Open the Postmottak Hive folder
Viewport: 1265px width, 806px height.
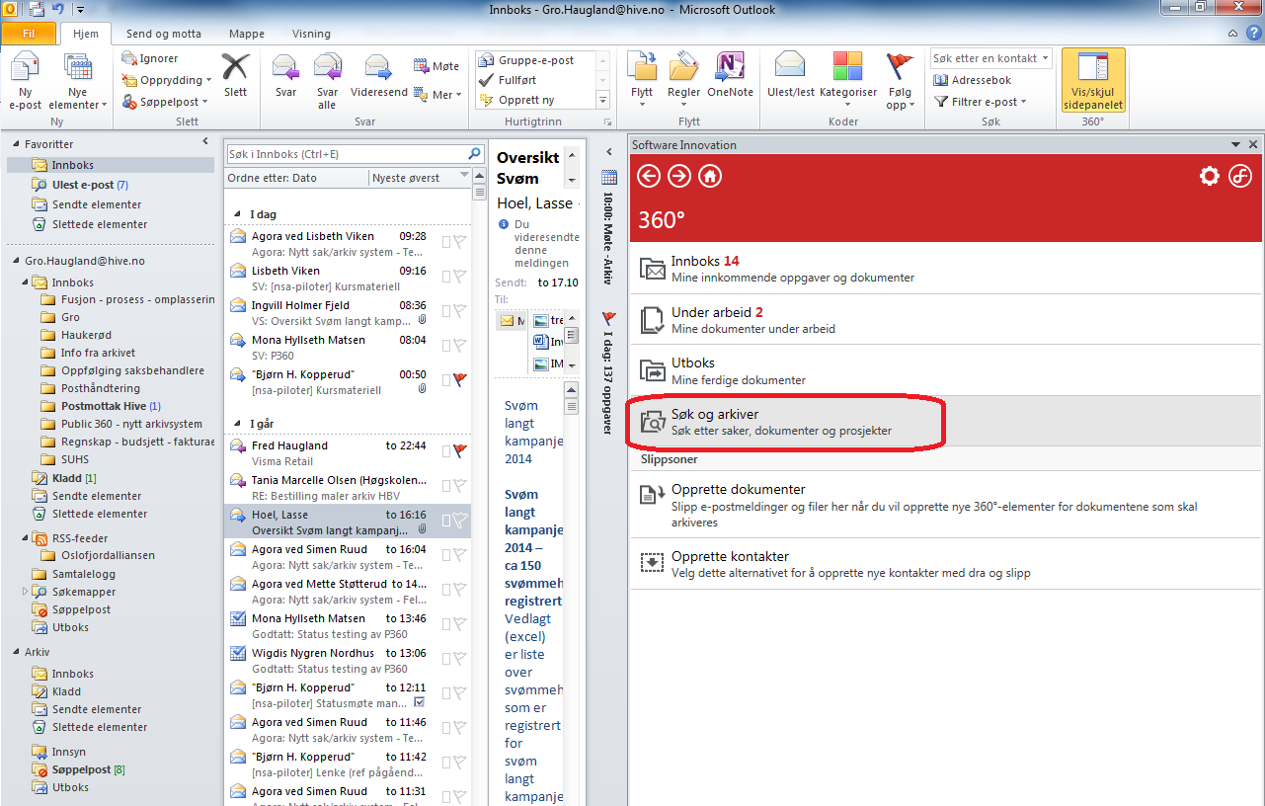[x=111, y=406]
